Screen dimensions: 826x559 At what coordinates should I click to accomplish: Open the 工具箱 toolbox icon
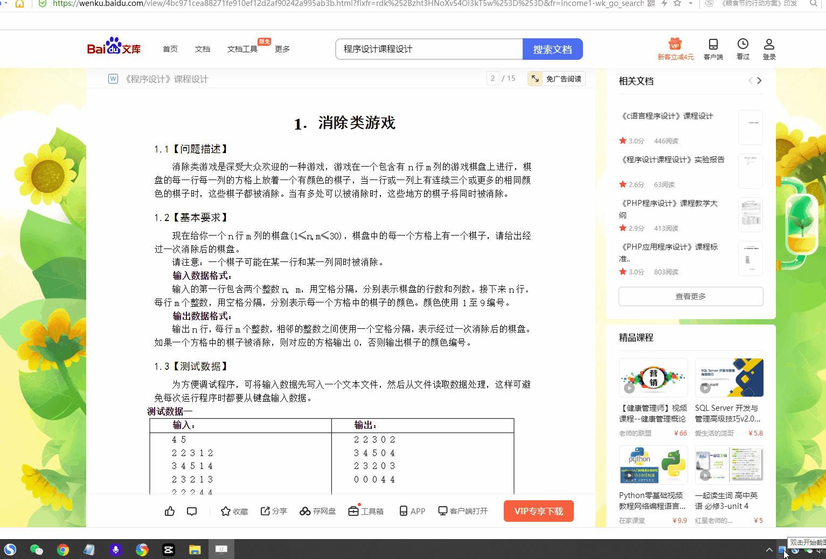pos(366,510)
